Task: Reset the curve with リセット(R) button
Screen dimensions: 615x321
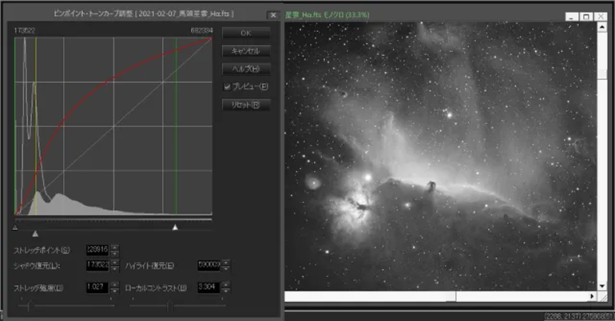Action: (246, 105)
